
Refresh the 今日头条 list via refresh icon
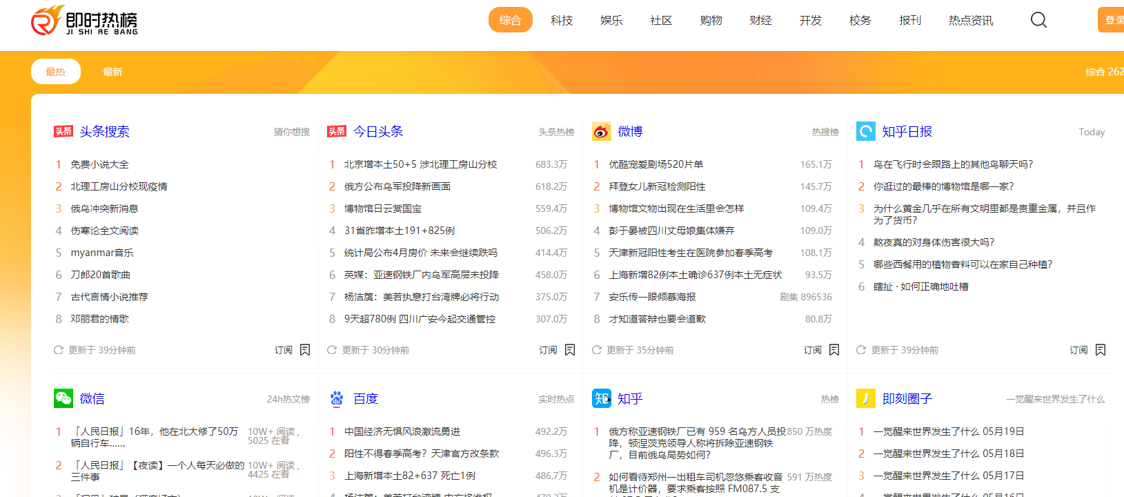pyautogui.click(x=332, y=350)
